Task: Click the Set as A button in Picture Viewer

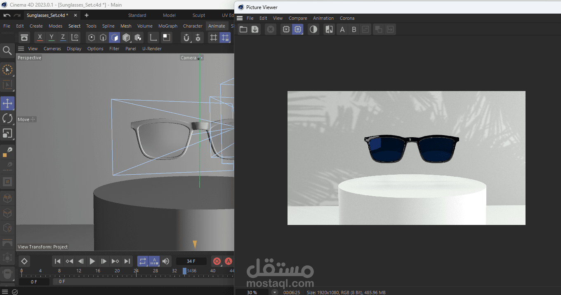Action: [x=342, y=29]
